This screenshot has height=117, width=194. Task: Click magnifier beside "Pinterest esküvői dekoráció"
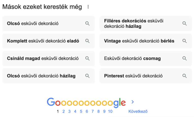click(x=185, y=76)
